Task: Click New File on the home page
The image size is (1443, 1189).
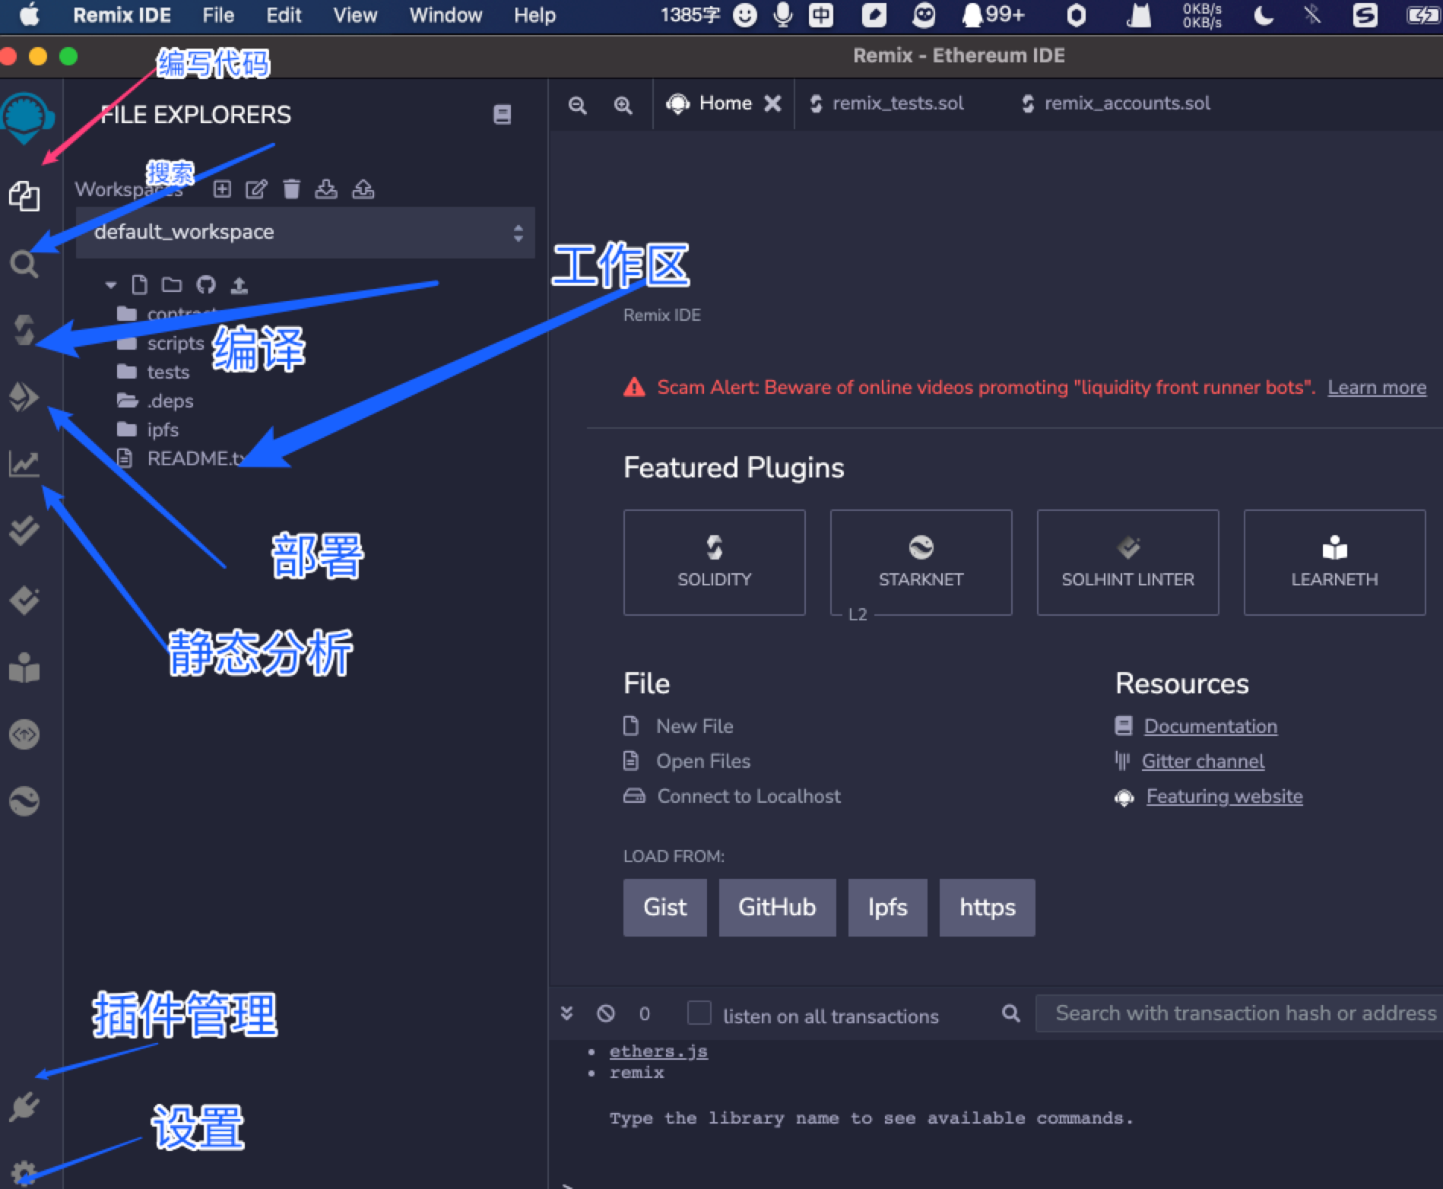Action: click(695, 727)
